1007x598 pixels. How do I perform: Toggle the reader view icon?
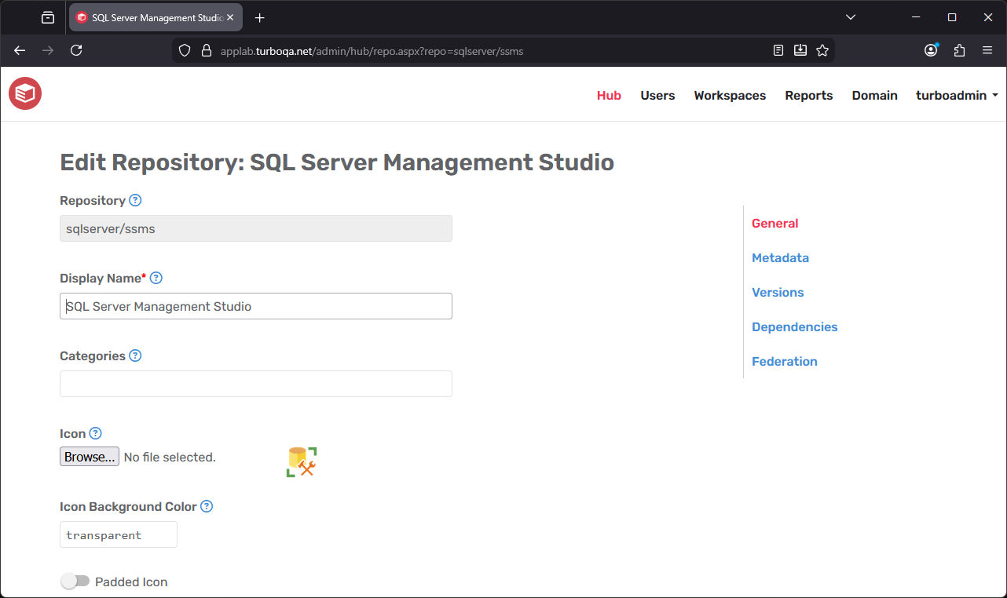pyautogui.click(x=778, y=49)
